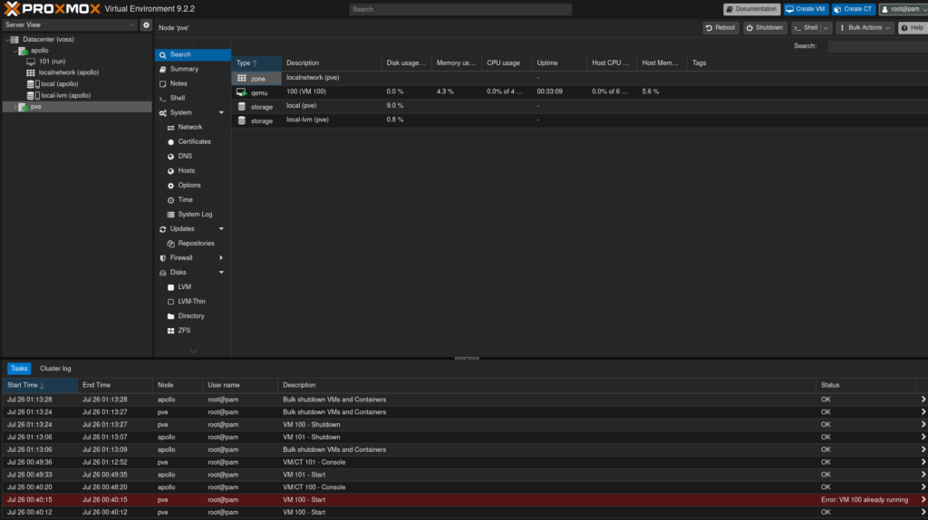928x520 pixels.
Task: Select local-lvm (apollo) storage in tree
Action: tap(65, 95)
